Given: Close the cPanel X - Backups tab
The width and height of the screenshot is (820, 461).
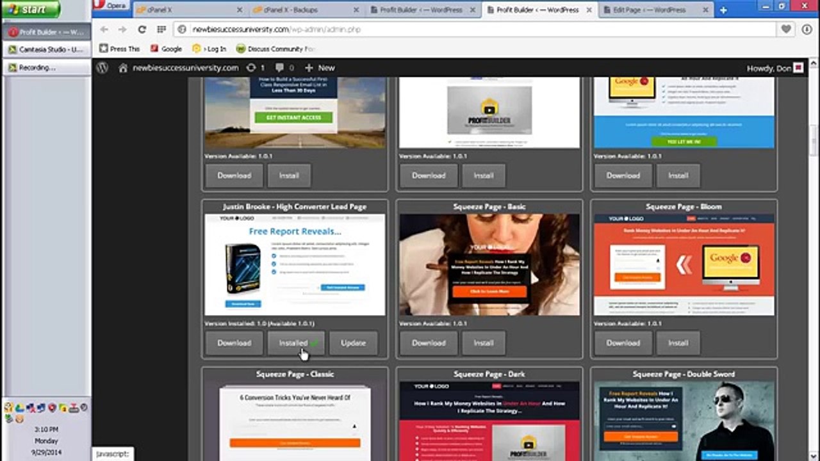Looking at the screenshot, I should click(356, 10).
